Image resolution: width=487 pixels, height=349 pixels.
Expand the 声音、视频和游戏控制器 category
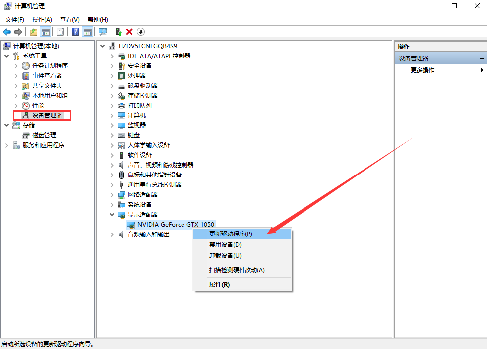112,165
